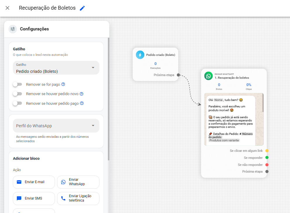Click help icon beside Remover se for pago
The height and width of the screenshot is (213, 290).
pyautogui.click(x=63, y=84)
